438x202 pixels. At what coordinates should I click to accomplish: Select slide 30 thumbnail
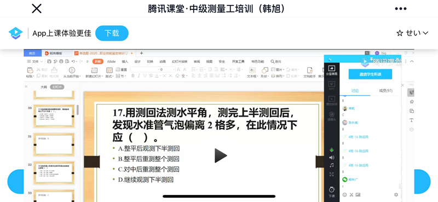54,116
